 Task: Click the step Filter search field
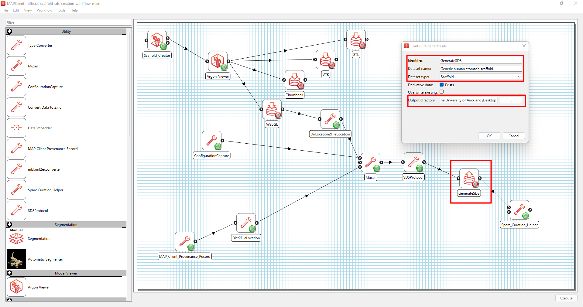pyautogui.click(x=68, y=23)
